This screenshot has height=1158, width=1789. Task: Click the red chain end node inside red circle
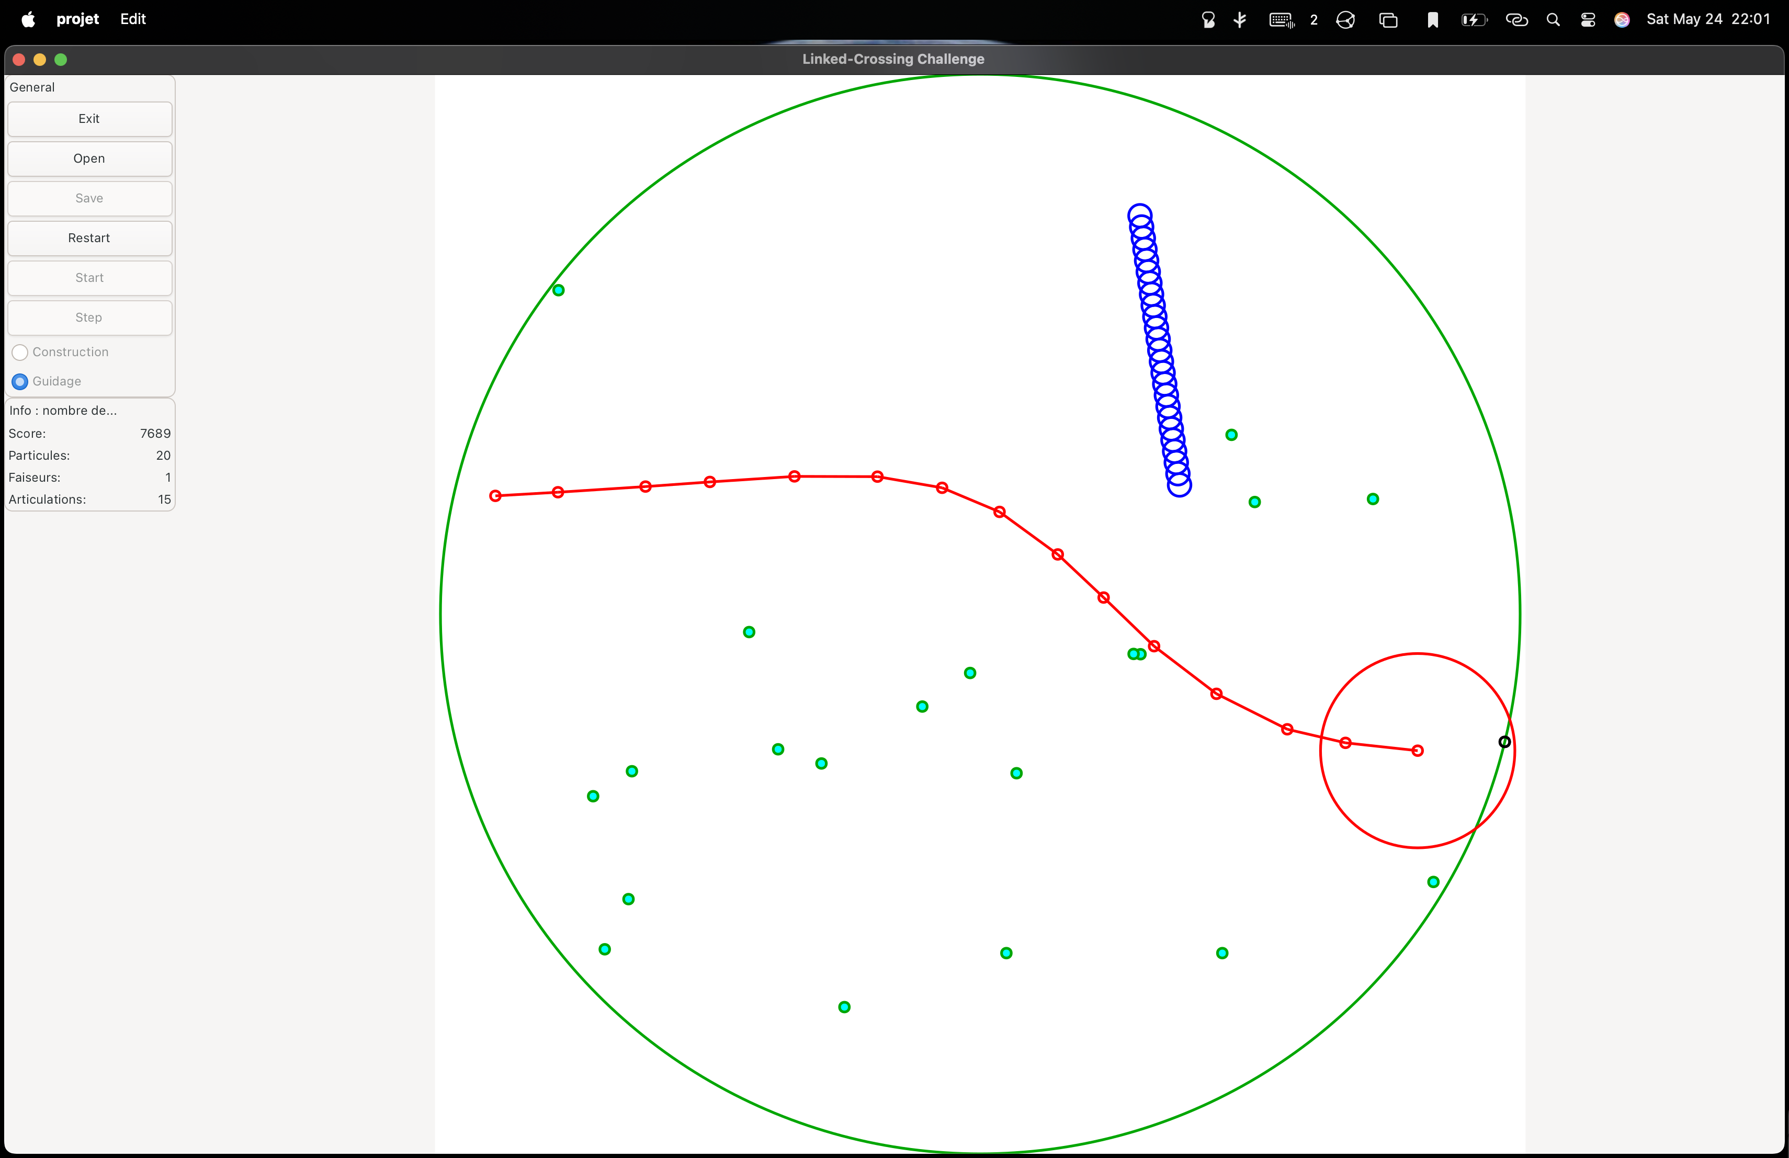[x=1417, y=751]
